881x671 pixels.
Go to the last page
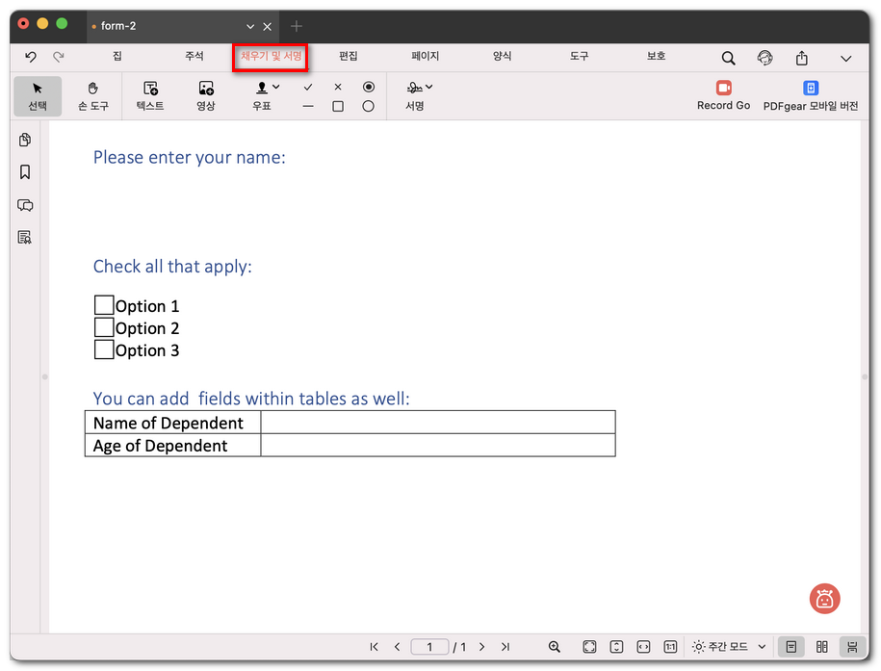(505, 647)
